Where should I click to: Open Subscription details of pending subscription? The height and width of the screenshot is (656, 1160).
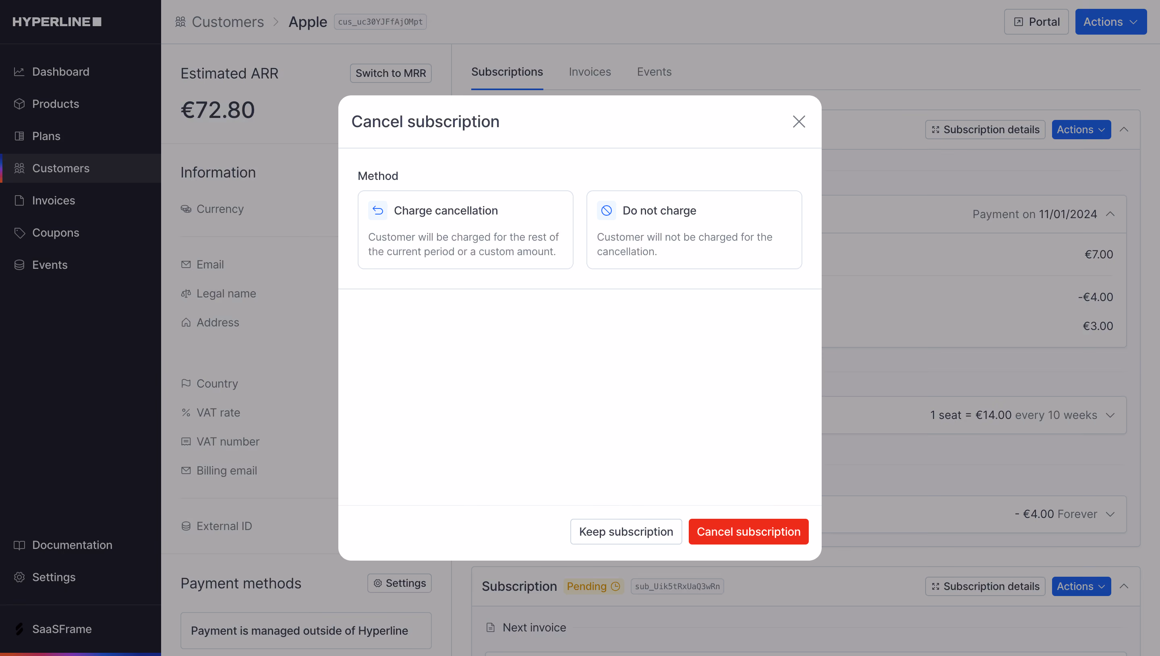click(x=985, y=586)
